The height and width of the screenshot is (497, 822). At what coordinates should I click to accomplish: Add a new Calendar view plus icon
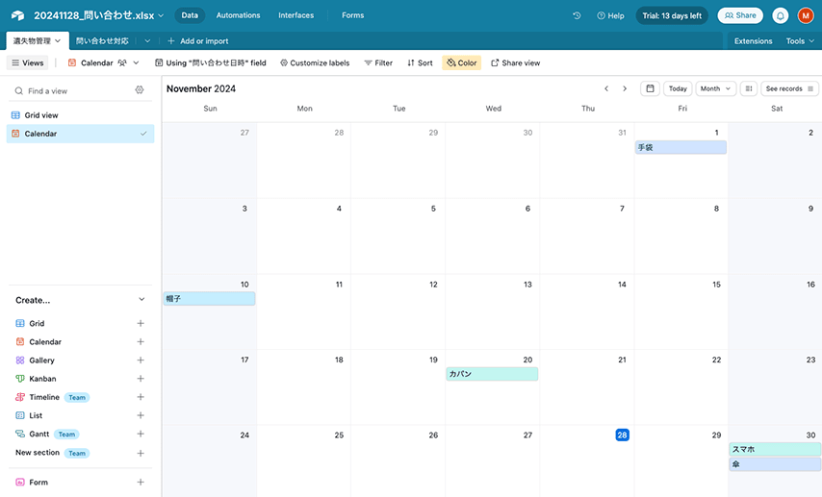click(x=141, y=341)
